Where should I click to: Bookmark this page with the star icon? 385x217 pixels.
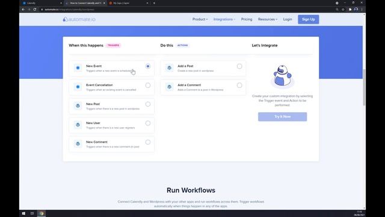coord(343,10)
